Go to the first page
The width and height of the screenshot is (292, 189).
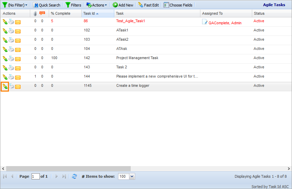(5, 176)
